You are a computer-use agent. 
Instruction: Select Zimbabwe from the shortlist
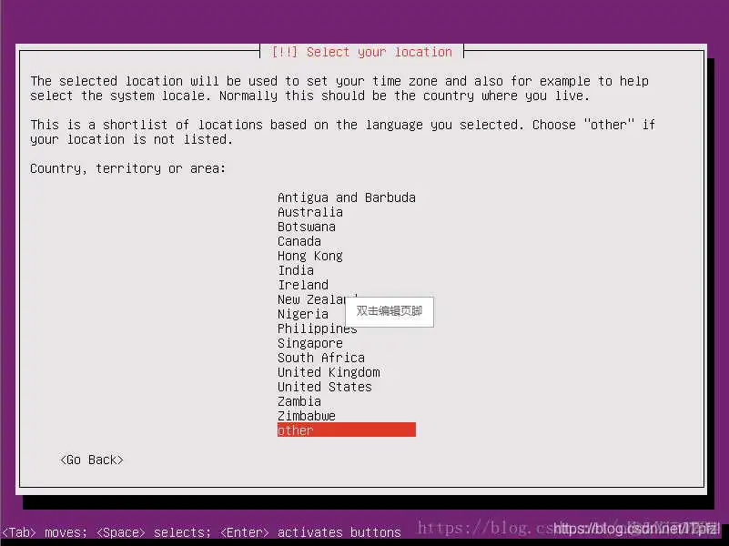306,415
